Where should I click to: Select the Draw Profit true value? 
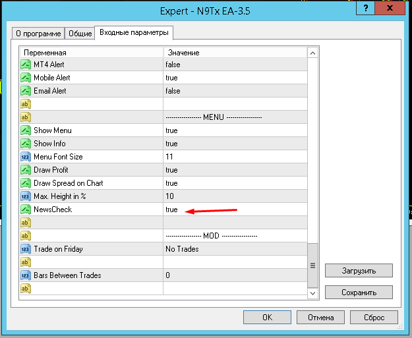point(171,170)
